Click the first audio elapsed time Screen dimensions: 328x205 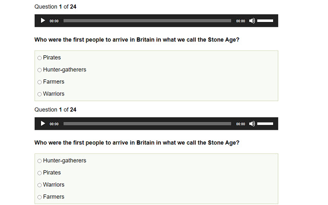(54, 22)
